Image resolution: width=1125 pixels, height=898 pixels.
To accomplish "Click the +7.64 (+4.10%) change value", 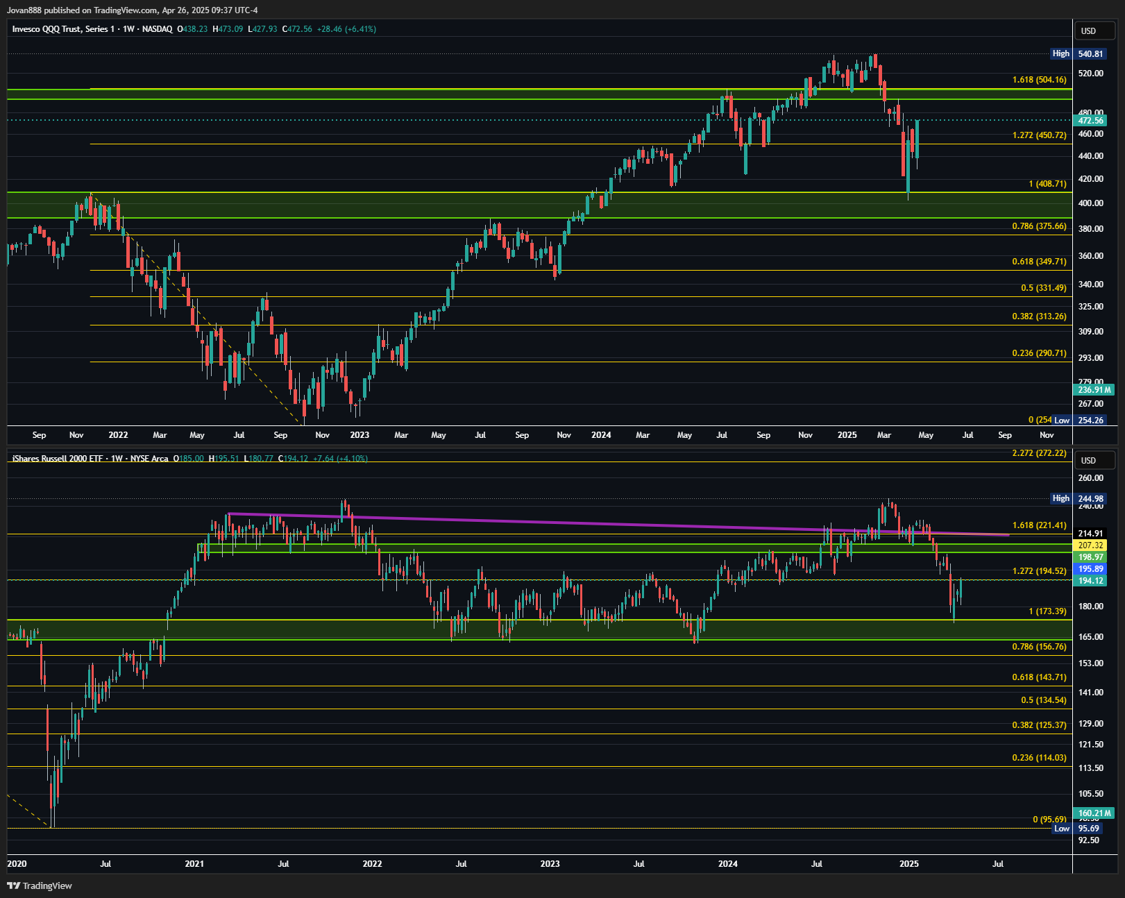I will coord(340,459).
